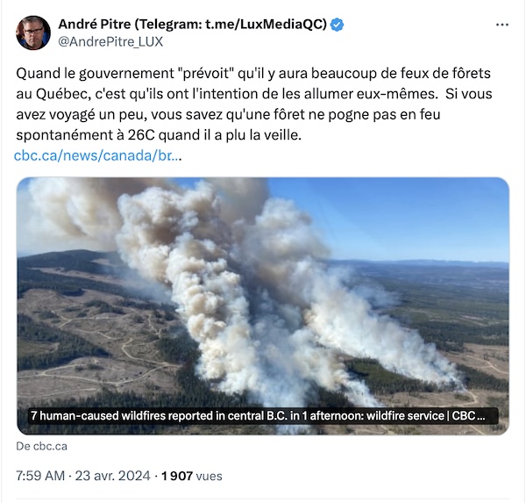Viewport: 526px width, 503px height.
Task: Follow the cbc.ca/news/canada/br… link
Action: pos(97,155)
